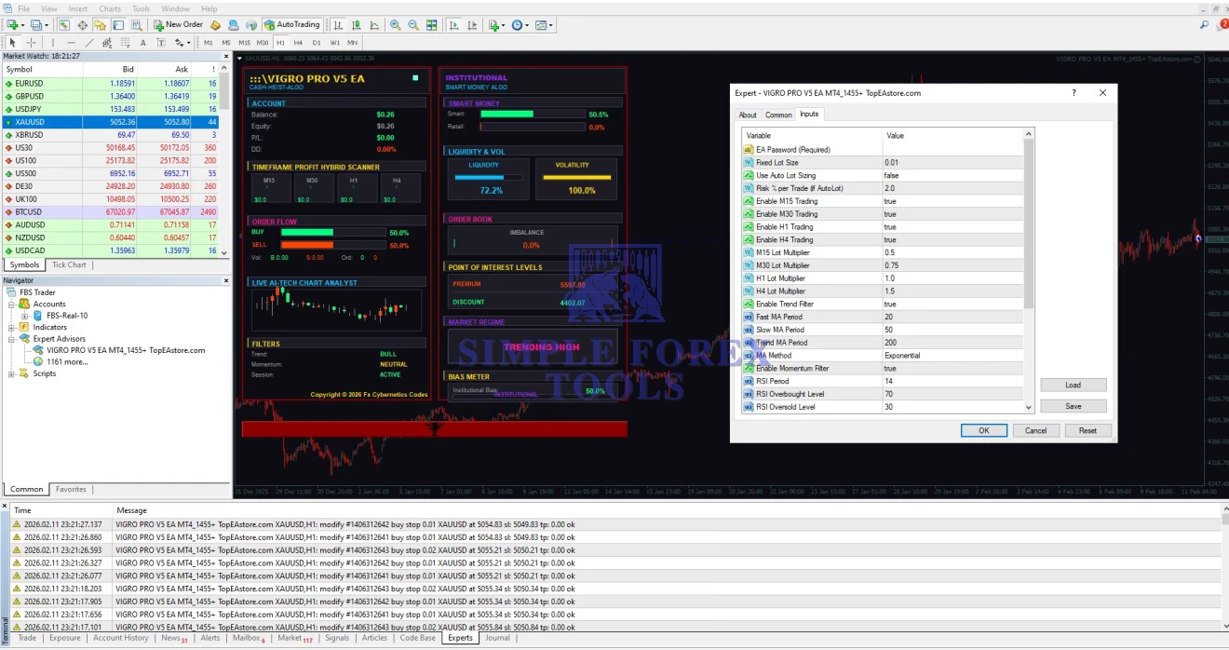Image resolution: width=1229 pixels, height=650 pixels.
Task: Open the Charts menu
Action: 109,8
